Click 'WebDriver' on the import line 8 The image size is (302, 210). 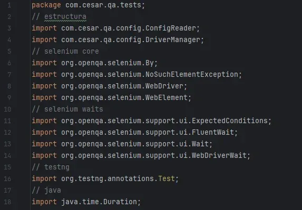pos(164,86)
